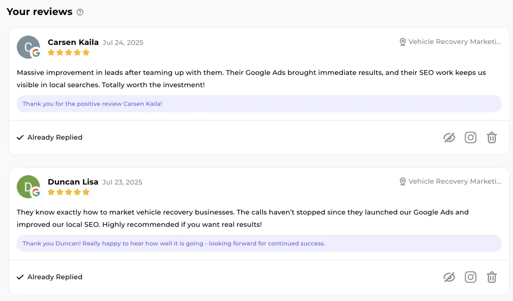This screenshot has height=301, width=513.
Task: Share Carsen Kaila's review to Instagram
Action: (471, 137)
